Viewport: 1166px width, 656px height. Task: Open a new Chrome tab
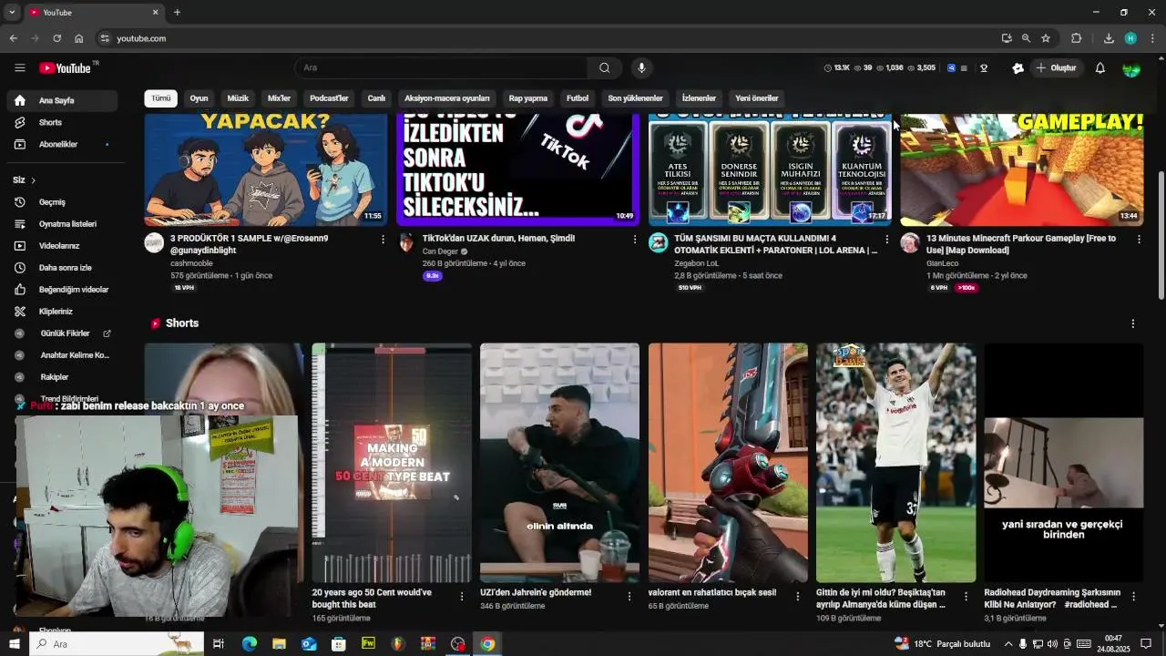coord(177,12)
